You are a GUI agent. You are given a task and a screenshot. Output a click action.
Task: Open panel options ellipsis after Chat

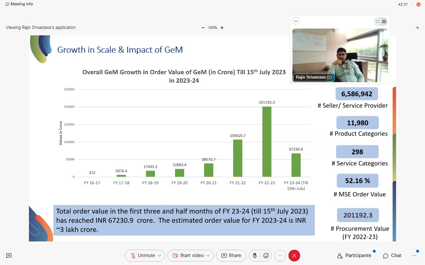[414, 256]
